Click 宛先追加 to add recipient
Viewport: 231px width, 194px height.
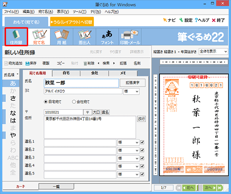point(13,63)
